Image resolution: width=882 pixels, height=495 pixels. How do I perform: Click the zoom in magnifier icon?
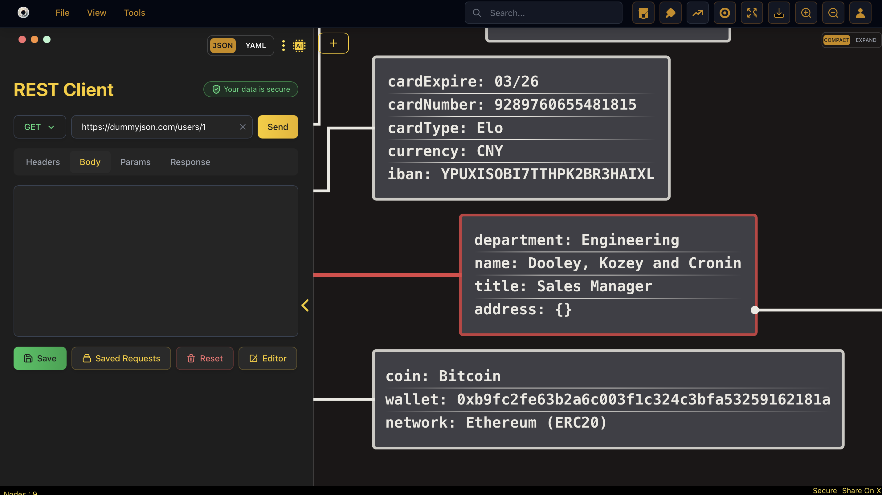coord(806,13)
